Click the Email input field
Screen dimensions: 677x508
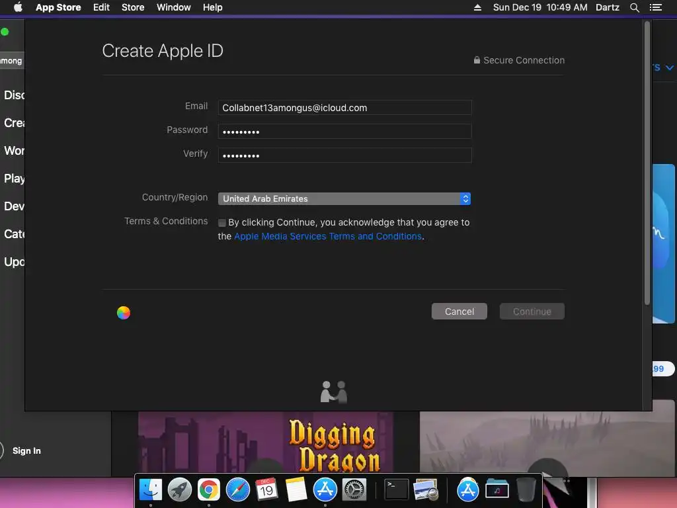coord(344,108)
